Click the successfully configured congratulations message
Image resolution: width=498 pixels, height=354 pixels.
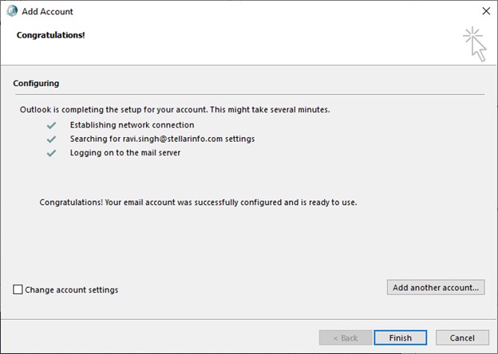(x=198, y=203)
